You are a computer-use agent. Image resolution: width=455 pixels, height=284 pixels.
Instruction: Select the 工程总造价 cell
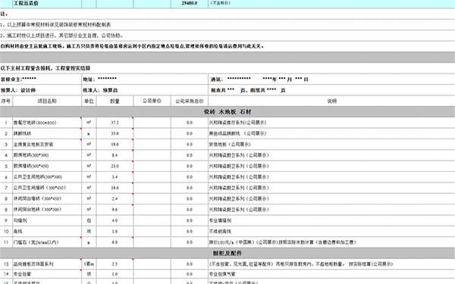point(47,4)
